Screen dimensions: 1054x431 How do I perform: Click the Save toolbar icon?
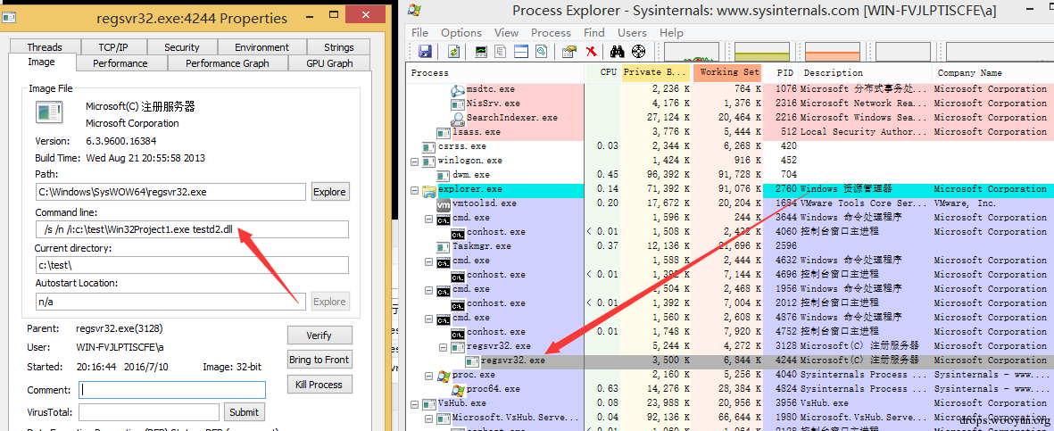coord(425,51)
